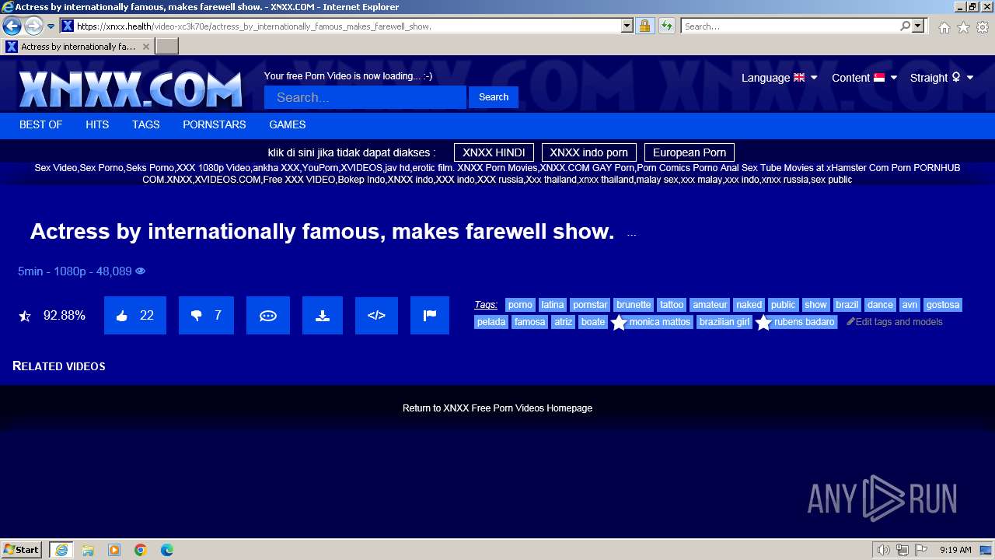
Task: Click the public tag
Action: 783,305
